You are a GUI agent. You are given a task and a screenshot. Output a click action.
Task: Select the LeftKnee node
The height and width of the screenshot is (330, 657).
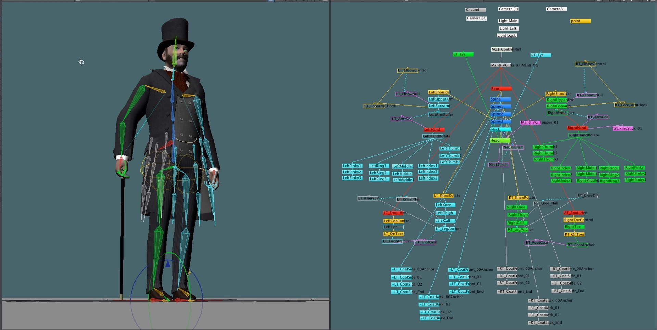(x=445, y=205)
